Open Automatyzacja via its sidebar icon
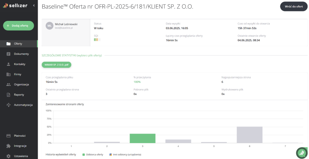Screen dimensions: 309x159 (9, 105)
